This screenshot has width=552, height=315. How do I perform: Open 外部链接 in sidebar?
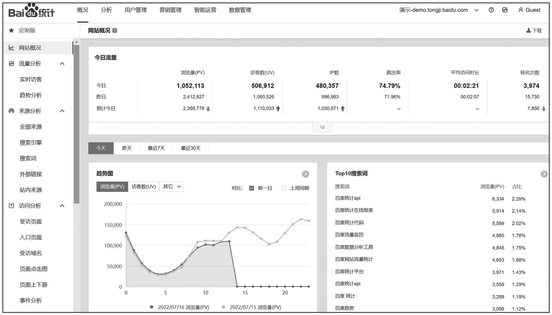(31, 174)
